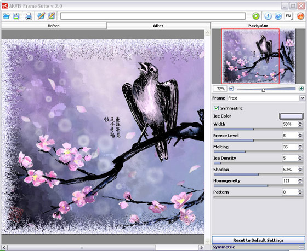Open help with the question mark icon

point(278,16)
